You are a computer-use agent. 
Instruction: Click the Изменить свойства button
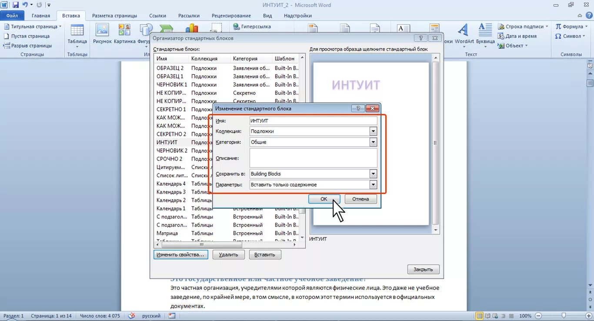click(180, 254)
